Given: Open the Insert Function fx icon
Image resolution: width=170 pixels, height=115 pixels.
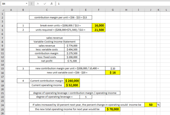Looking at the screenshot, I should (x=52, y=4).
